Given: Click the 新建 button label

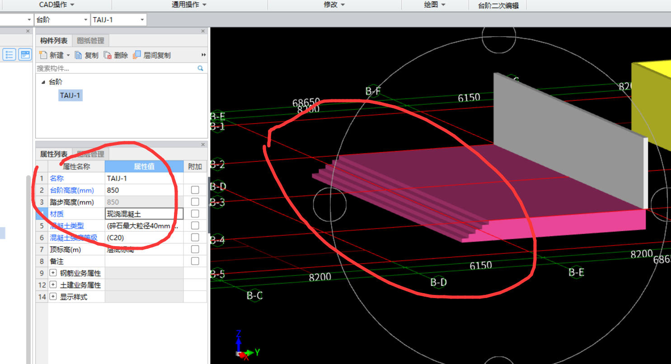Looking at the screenshot, I should (56, 55).
